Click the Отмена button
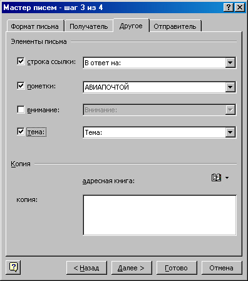The width and height of the screenshot is (248, 281). 222,268
